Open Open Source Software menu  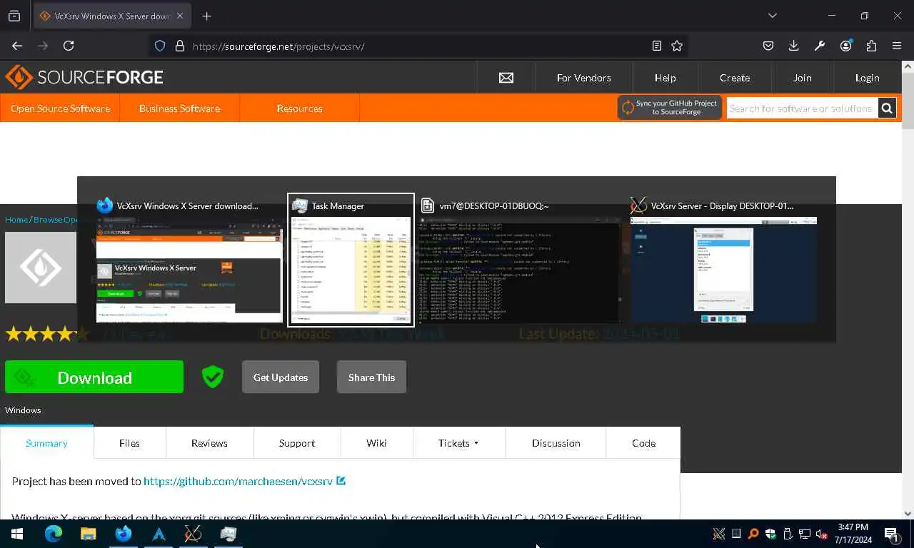[60, 108]
